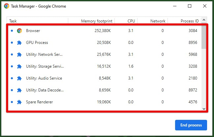
Task: Click memory value 16,512K
Action: 104,66
